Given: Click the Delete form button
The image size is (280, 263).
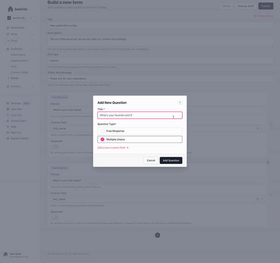Looking at the screenshot, I should pos(226,6).
